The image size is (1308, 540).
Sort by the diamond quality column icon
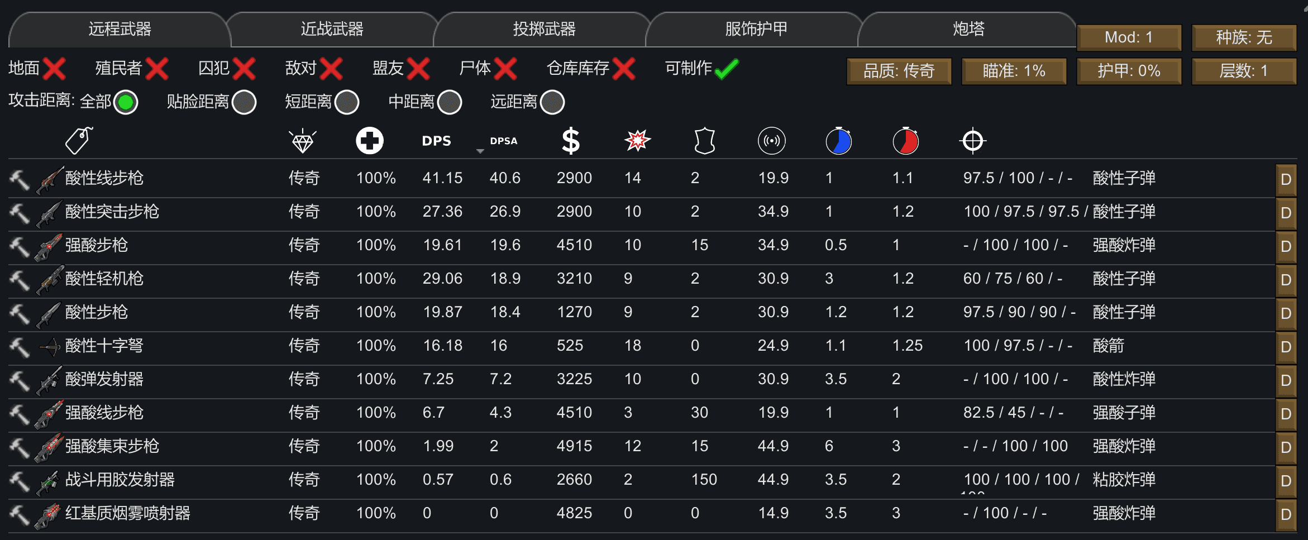pos(303,141)
